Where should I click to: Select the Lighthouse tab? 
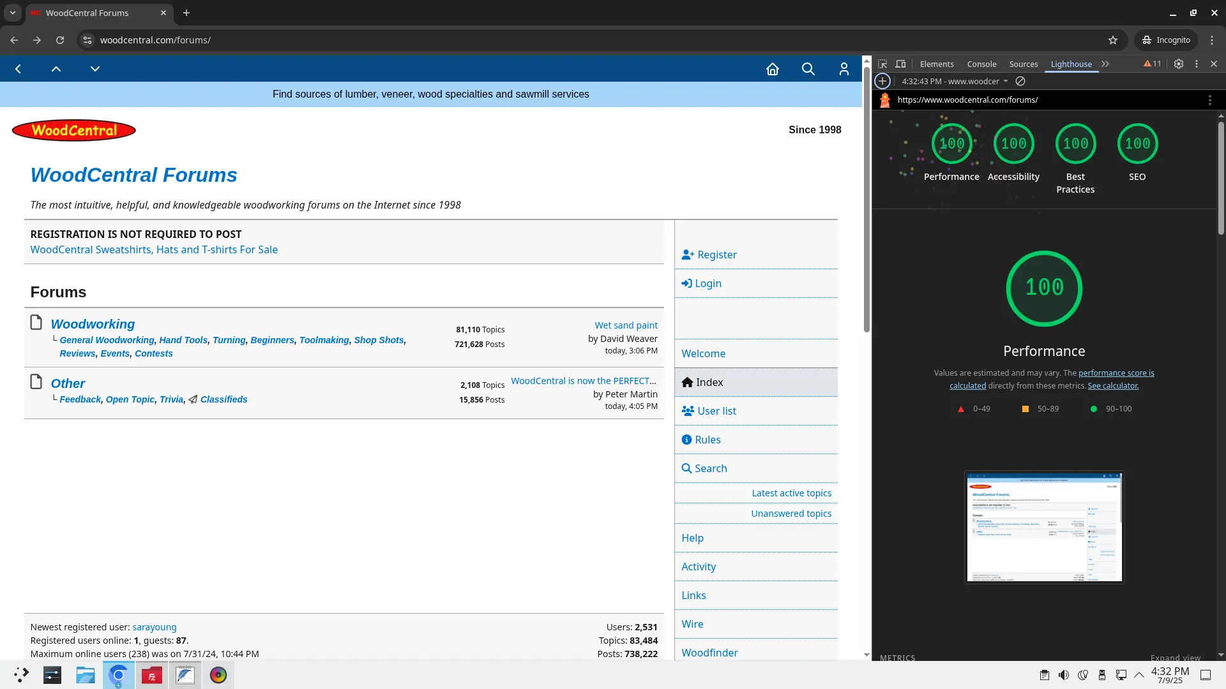(1071, 64)
